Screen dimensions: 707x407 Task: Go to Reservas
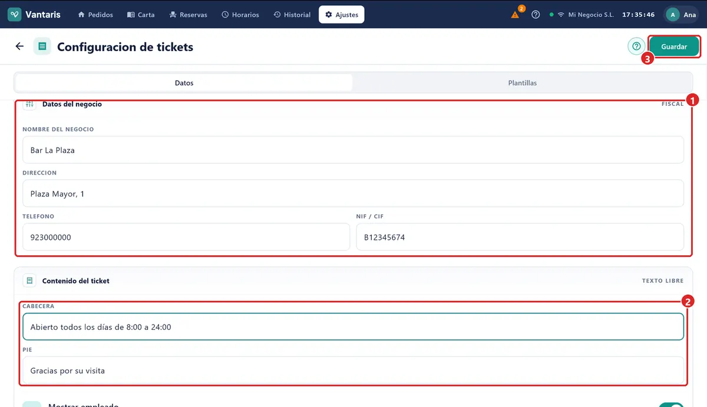(x=188, y=15)
